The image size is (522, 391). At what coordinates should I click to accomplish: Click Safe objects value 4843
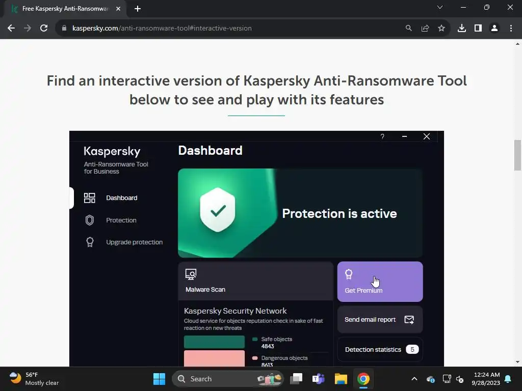point(267,346)
